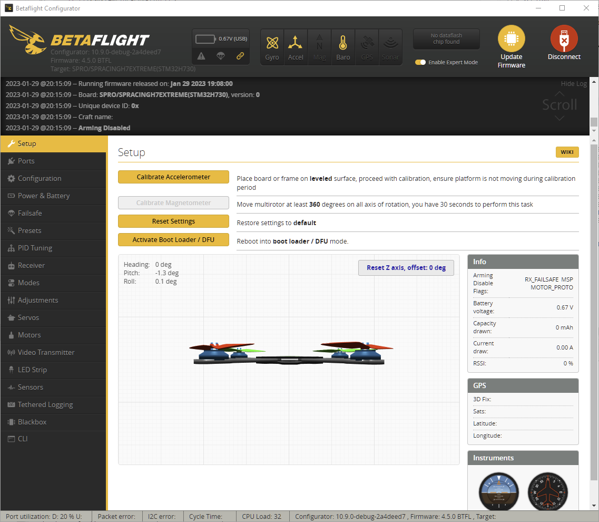Click the Tethered Logging icon in sidebar
Screen dimensions: 599x522
[x=11, y=404]
